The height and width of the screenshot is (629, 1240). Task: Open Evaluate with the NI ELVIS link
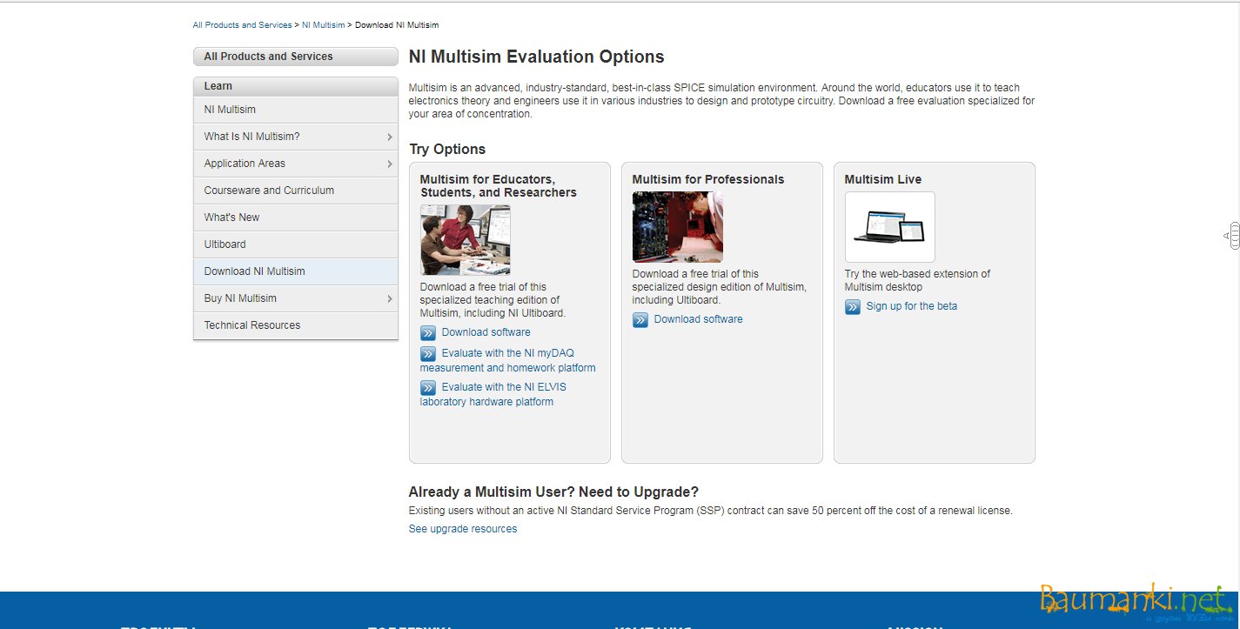point(493,394)
